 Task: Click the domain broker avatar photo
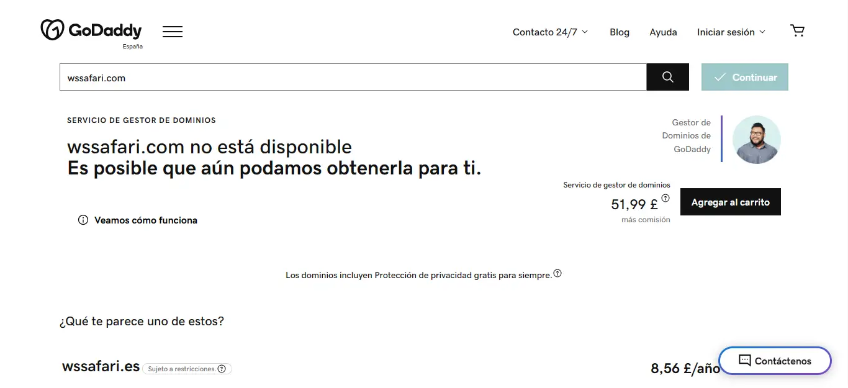pyautogui.click(x=757, y=140)
